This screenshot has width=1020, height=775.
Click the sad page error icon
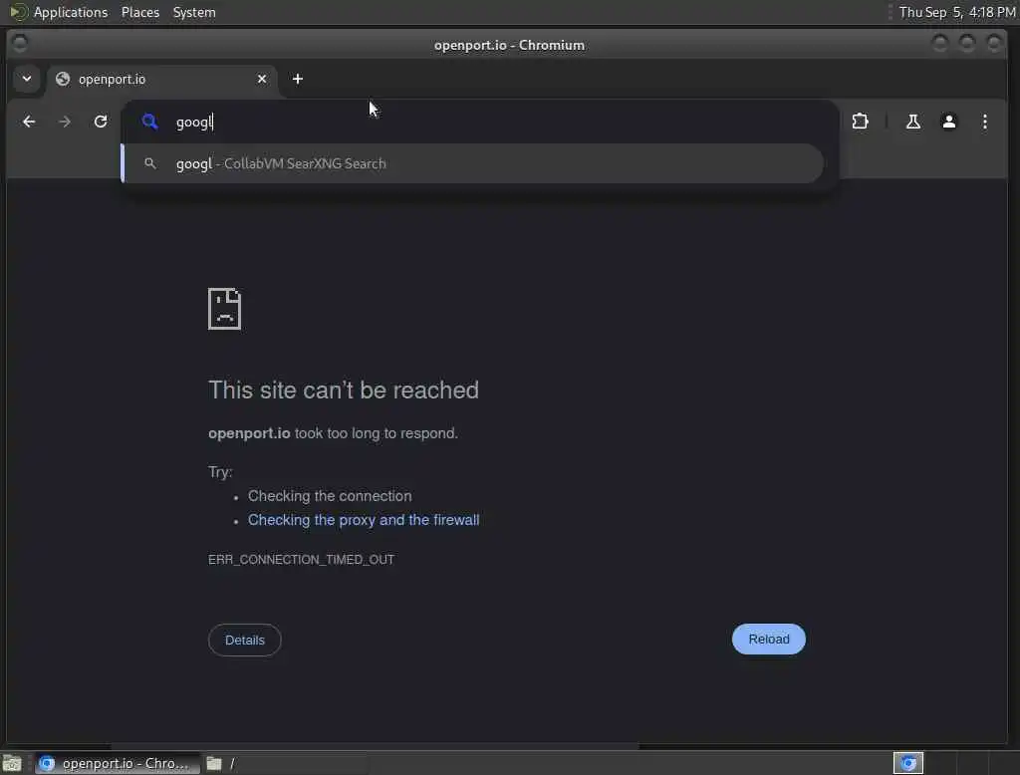224,309
